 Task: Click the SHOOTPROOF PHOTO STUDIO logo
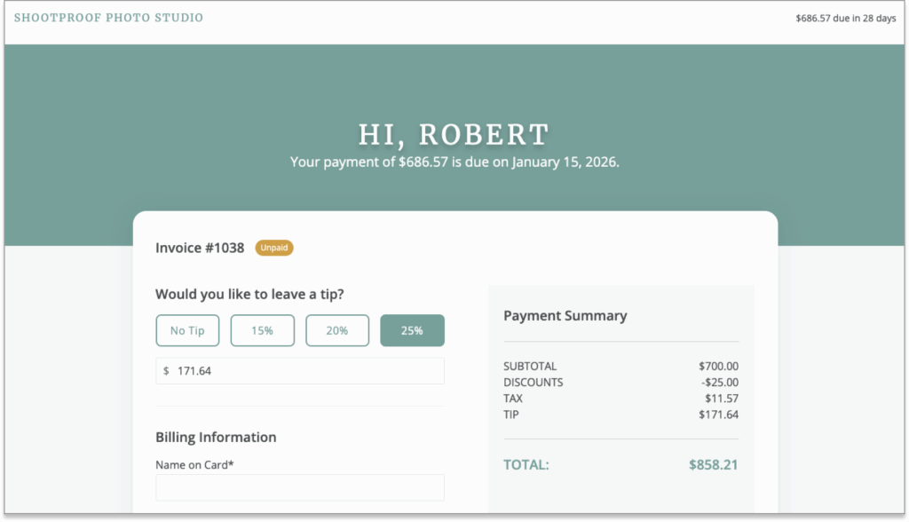pos(109,17)
